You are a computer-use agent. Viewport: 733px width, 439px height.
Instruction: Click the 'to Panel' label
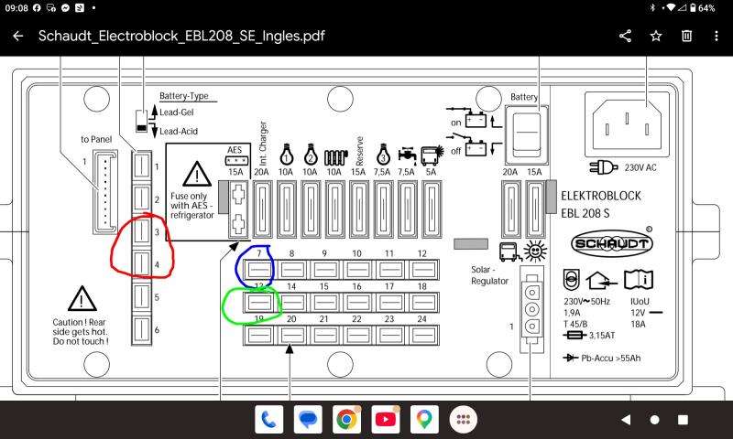[96, 139]
